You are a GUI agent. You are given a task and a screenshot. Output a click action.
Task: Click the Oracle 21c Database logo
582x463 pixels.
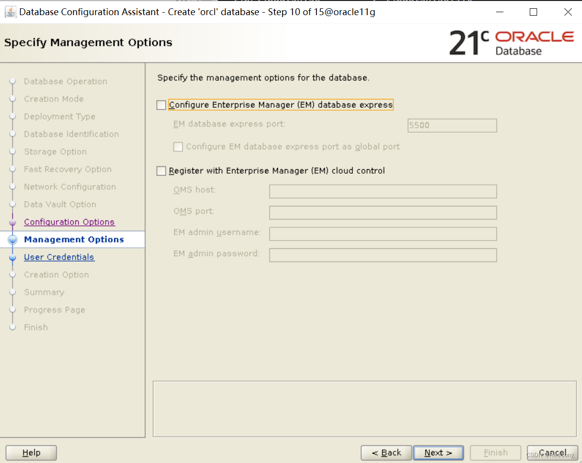point(512,42)
